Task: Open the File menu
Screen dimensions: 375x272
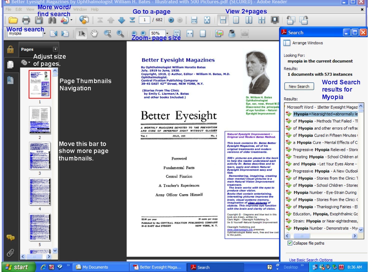Action: pyautogui.click(x=8, y=9)
